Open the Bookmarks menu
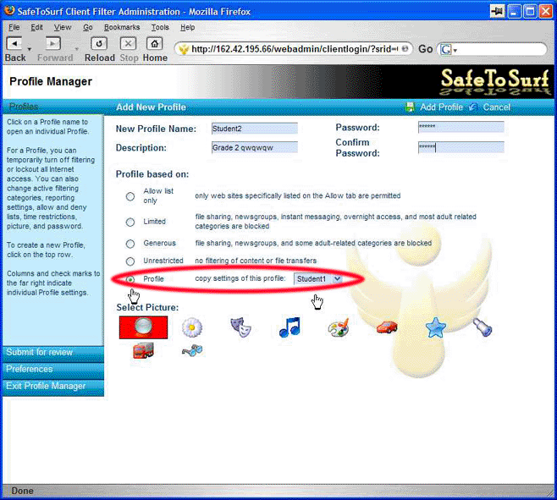 122,27
